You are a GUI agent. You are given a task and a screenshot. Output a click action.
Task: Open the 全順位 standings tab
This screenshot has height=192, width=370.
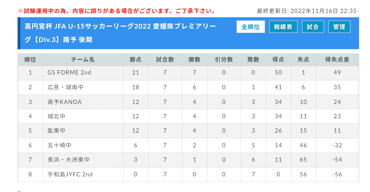pyautogui.click(x=251, y=27)
